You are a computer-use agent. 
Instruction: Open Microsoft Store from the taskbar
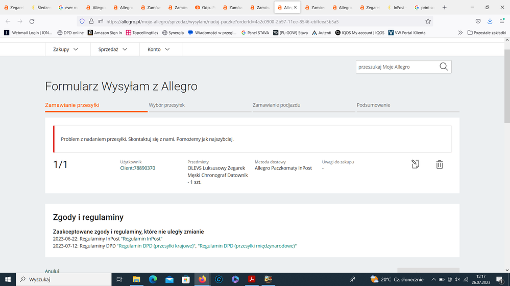coord(186,279)
